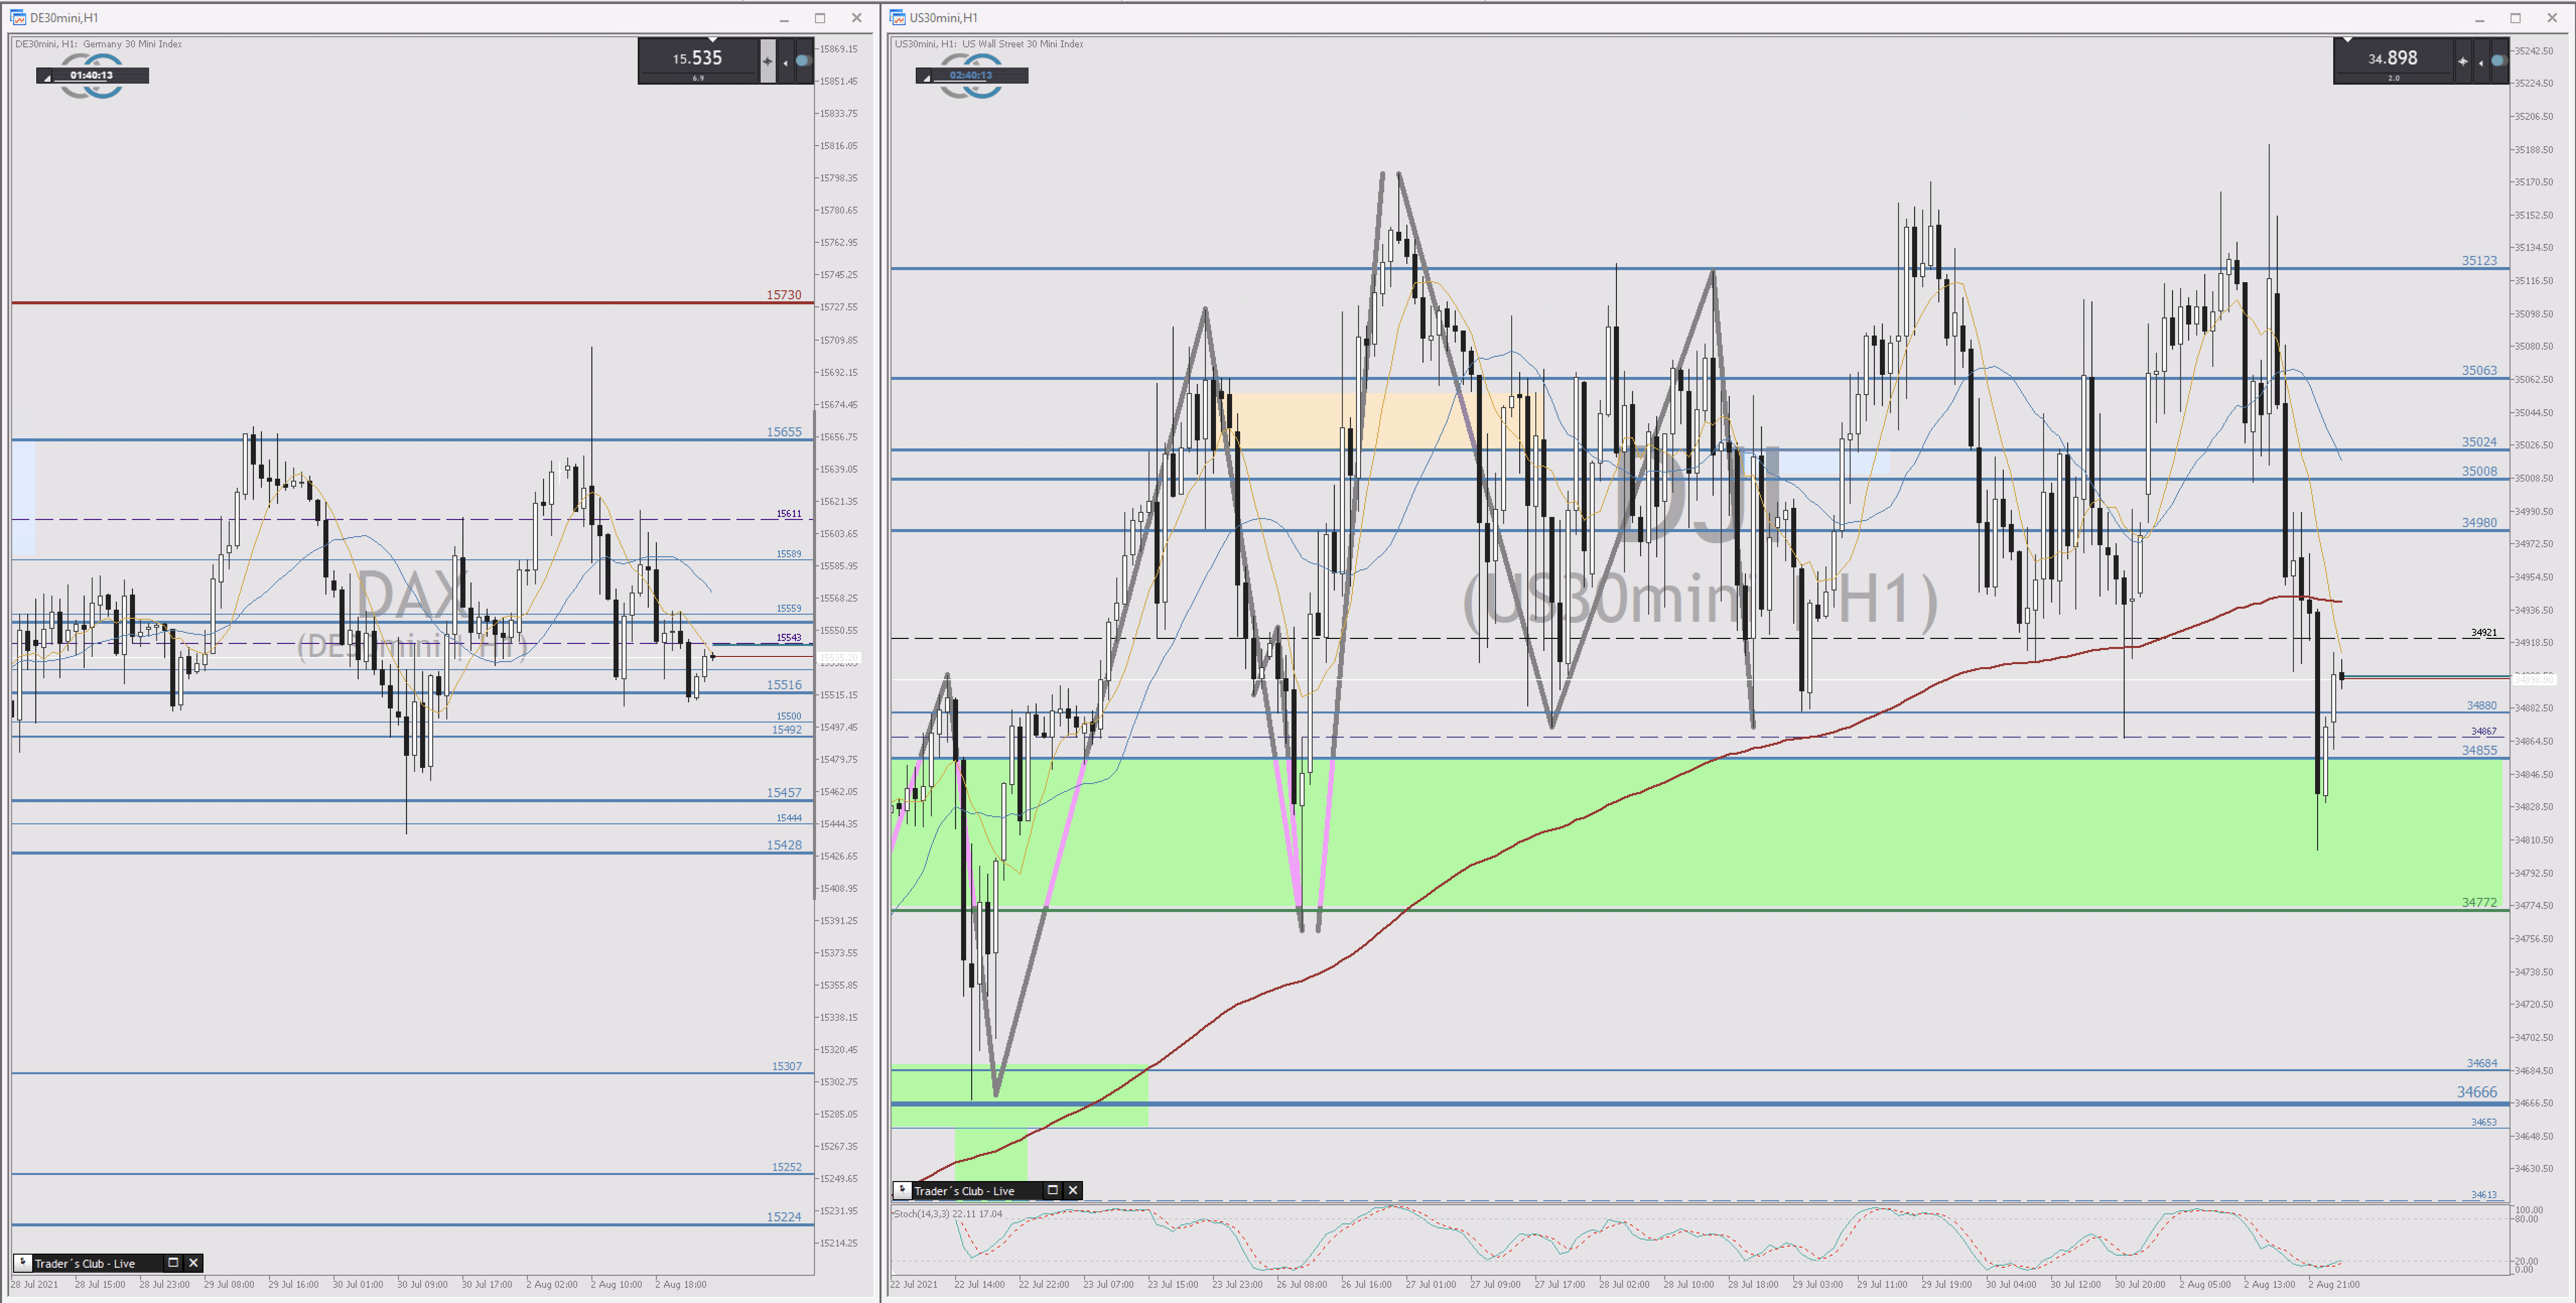Click the US30mini,H1 window title

point(943,18)
